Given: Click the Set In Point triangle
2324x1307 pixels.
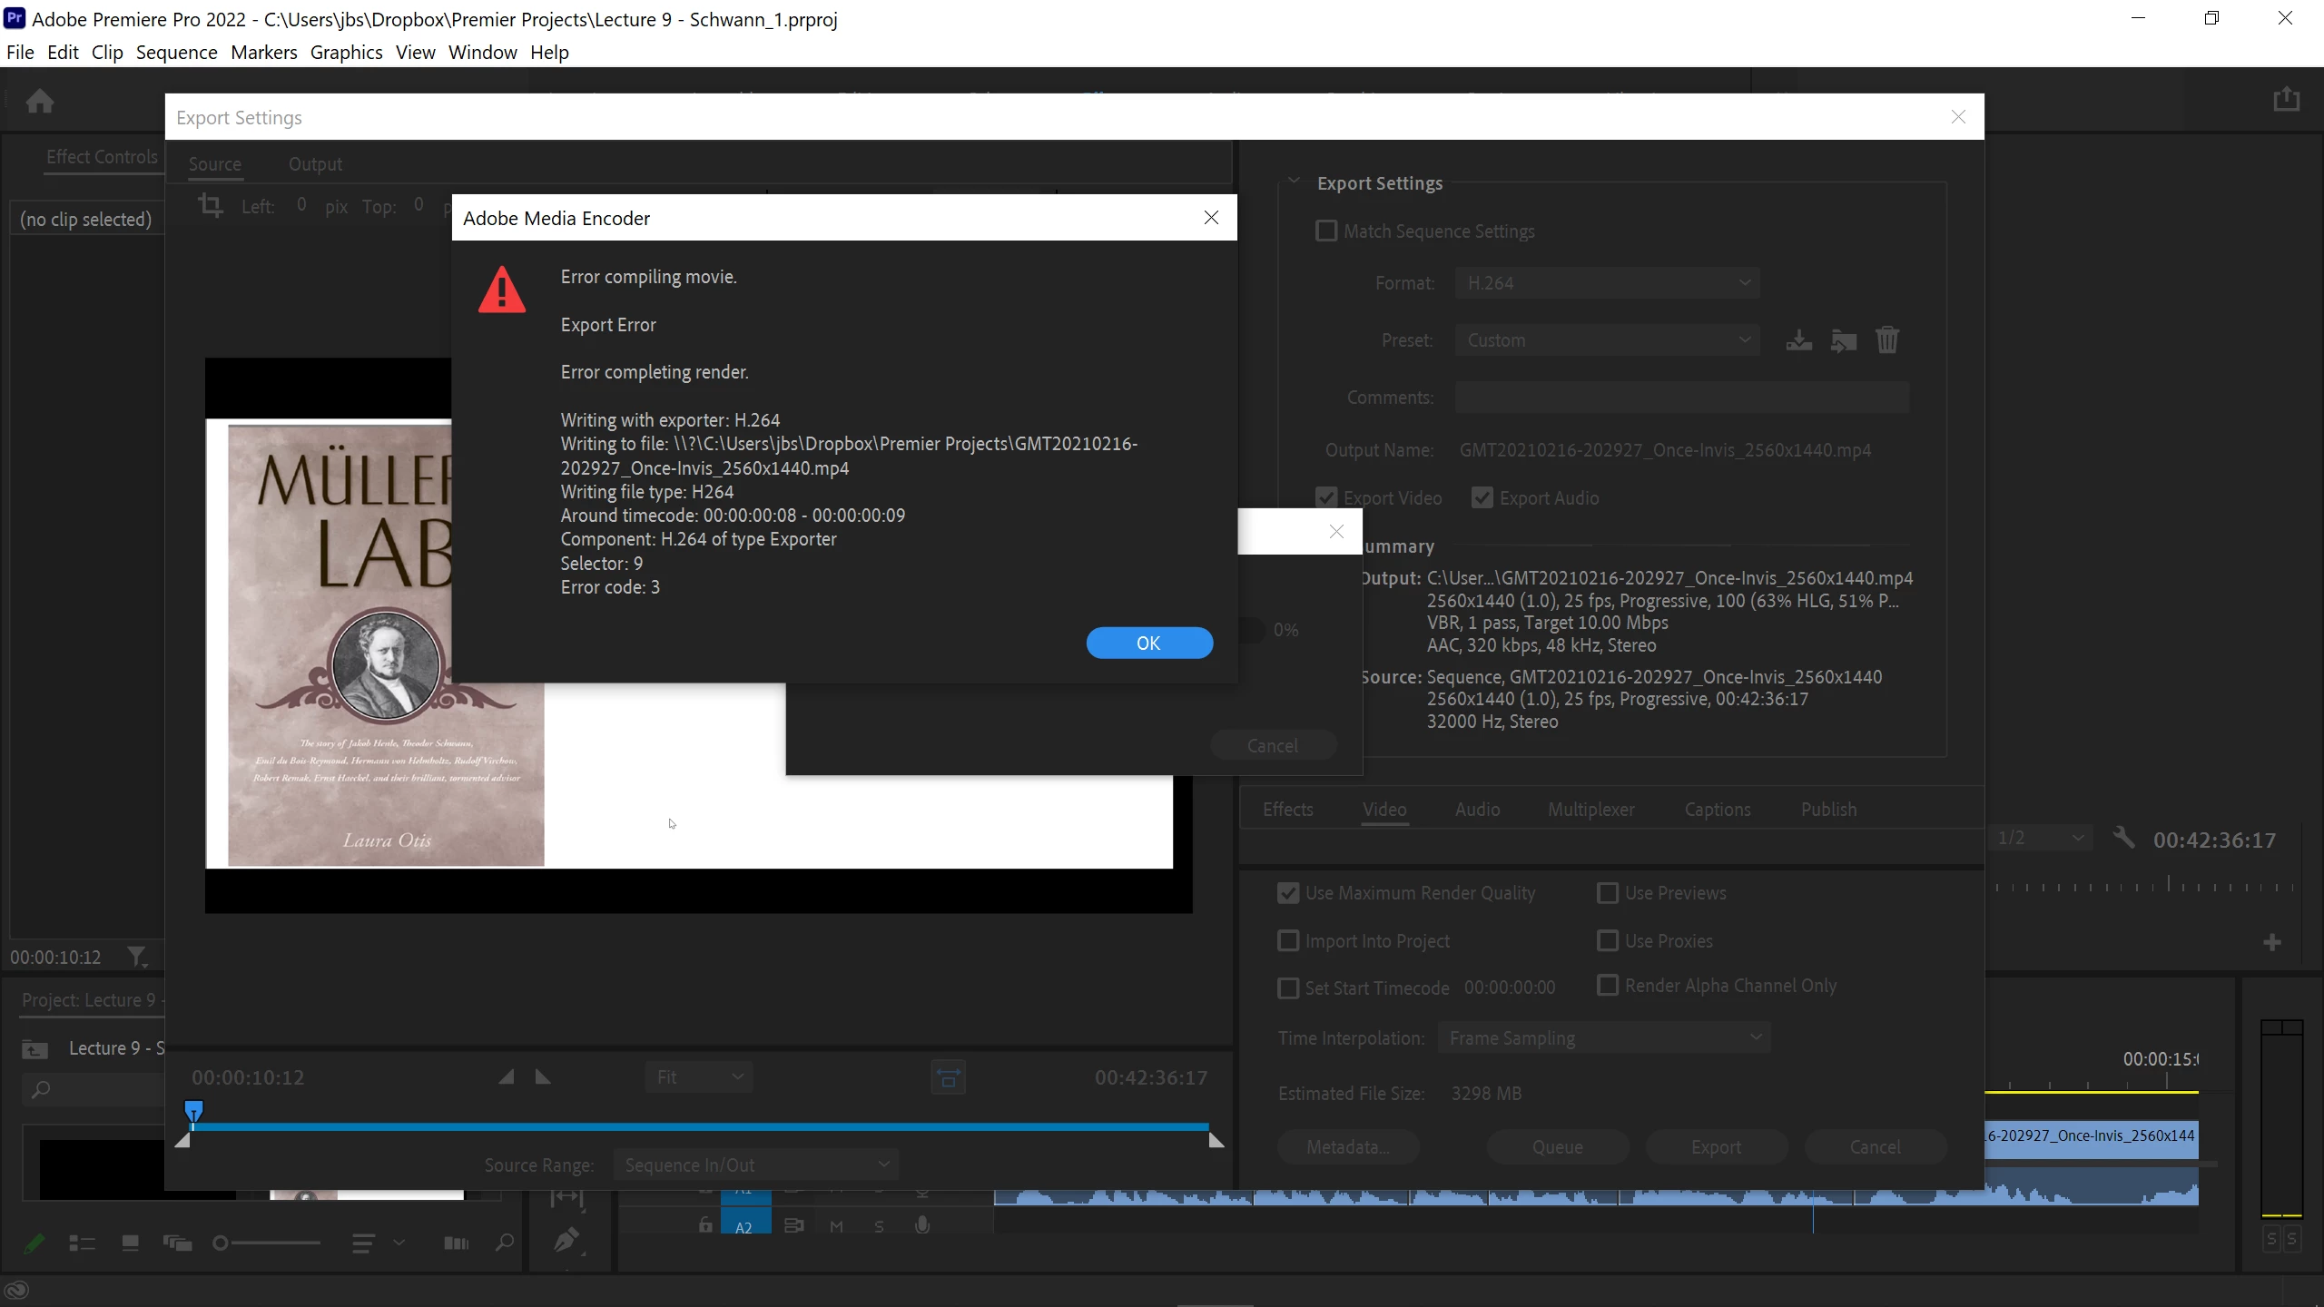Looking at the screenshot, I should [507, 1077].
